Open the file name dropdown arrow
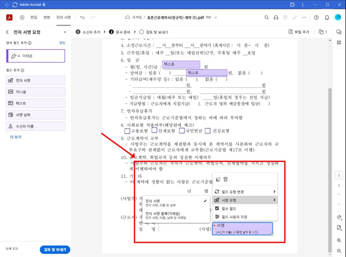Screen dimensions: 346x257 [216, 18]
